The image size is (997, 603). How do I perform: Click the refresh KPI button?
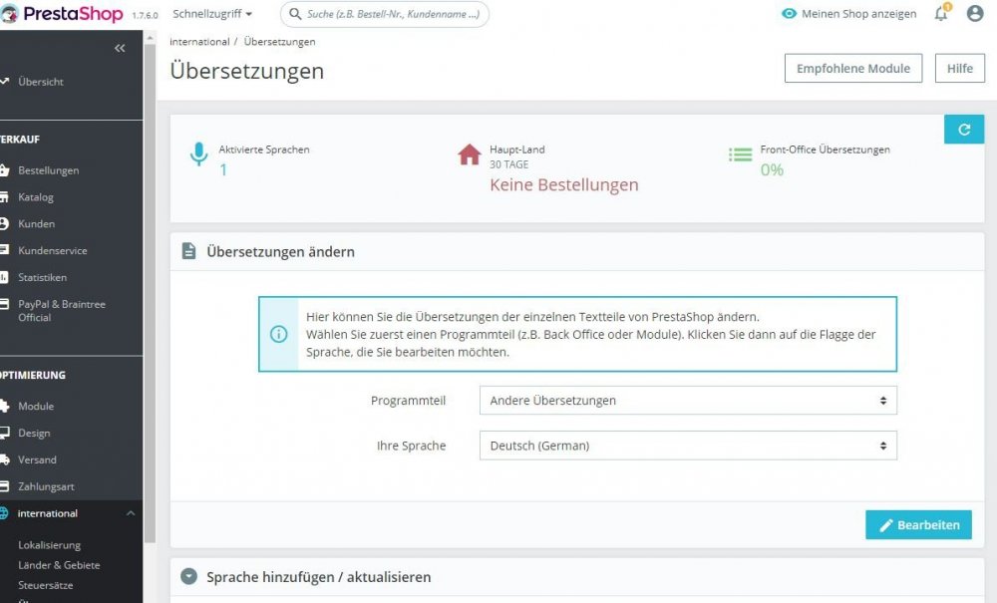coord(964,129)
